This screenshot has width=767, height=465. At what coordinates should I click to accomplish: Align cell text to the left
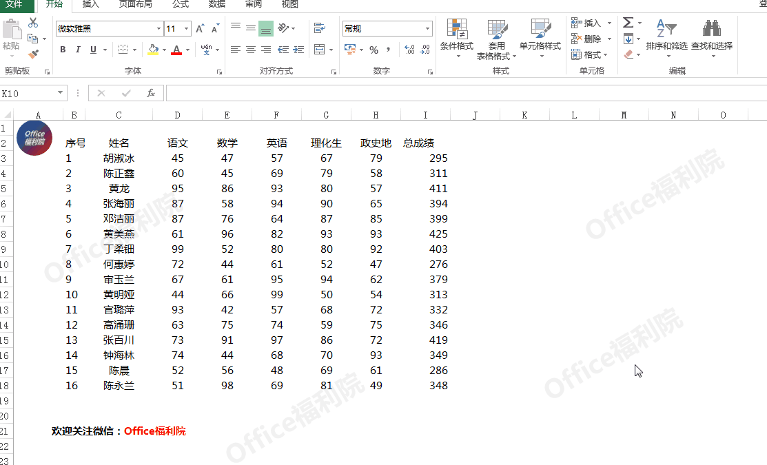[x=235, y=50]
